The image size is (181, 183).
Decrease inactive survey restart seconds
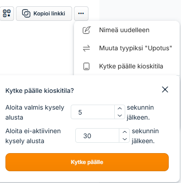point(125,139)
